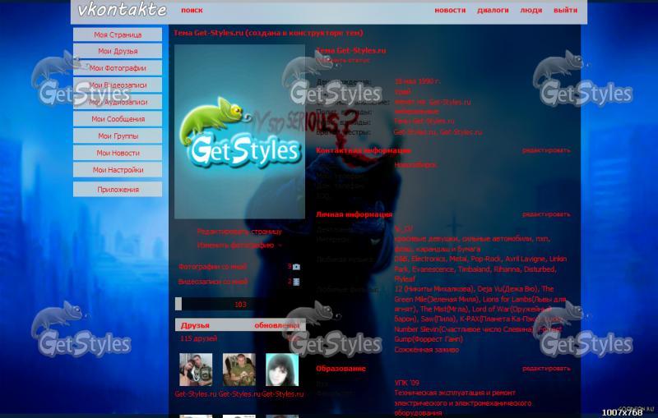Viewport: 658px width, 418px height.
Task: Click the film icon beside Видеозаписи со мной
Action: 296,282
